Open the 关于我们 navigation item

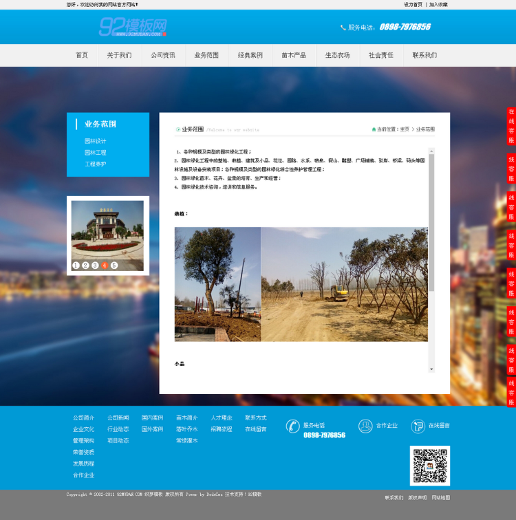point(120,56)
